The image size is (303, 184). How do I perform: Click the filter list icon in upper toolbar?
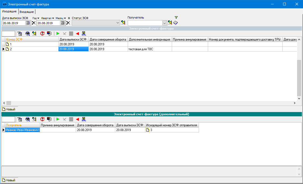[20, 34]
